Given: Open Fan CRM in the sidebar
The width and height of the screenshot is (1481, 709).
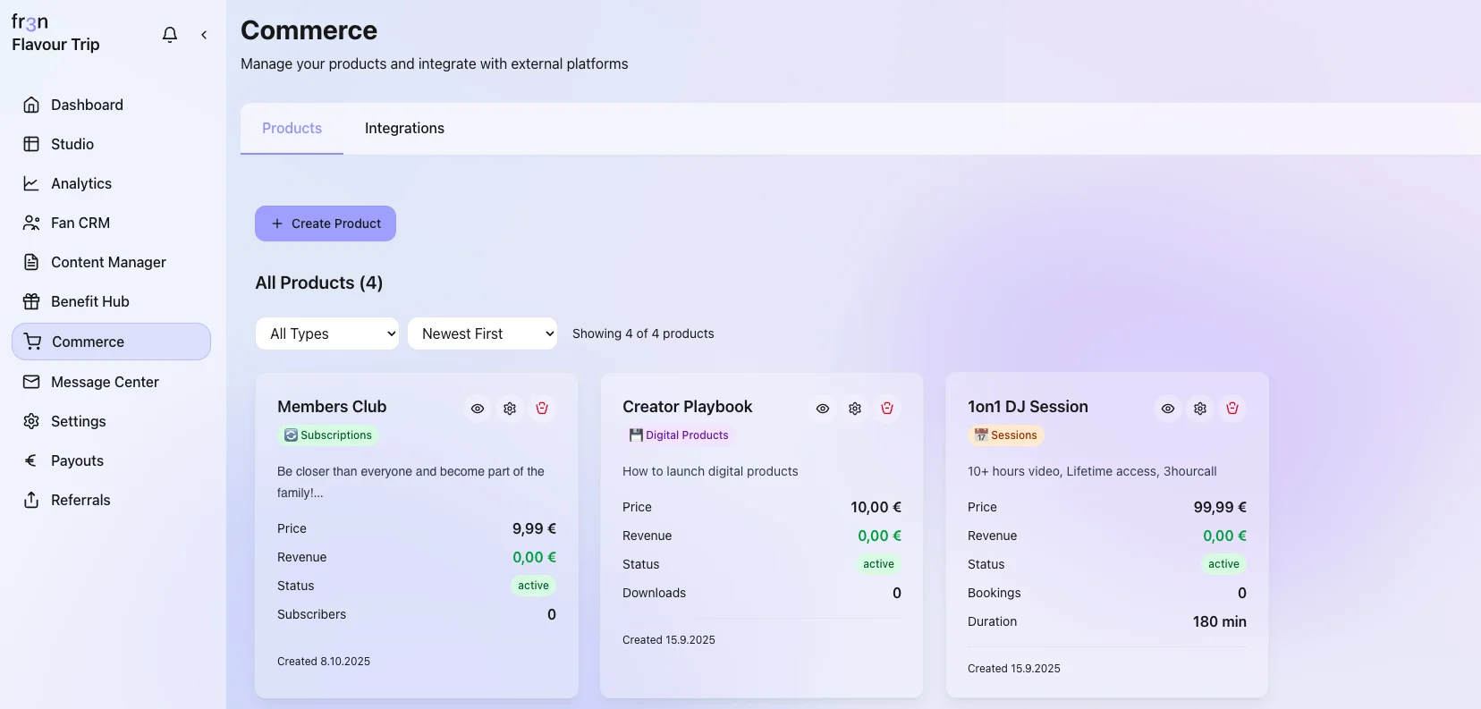Looking at the screenshot, I should [x=111, y=223].
